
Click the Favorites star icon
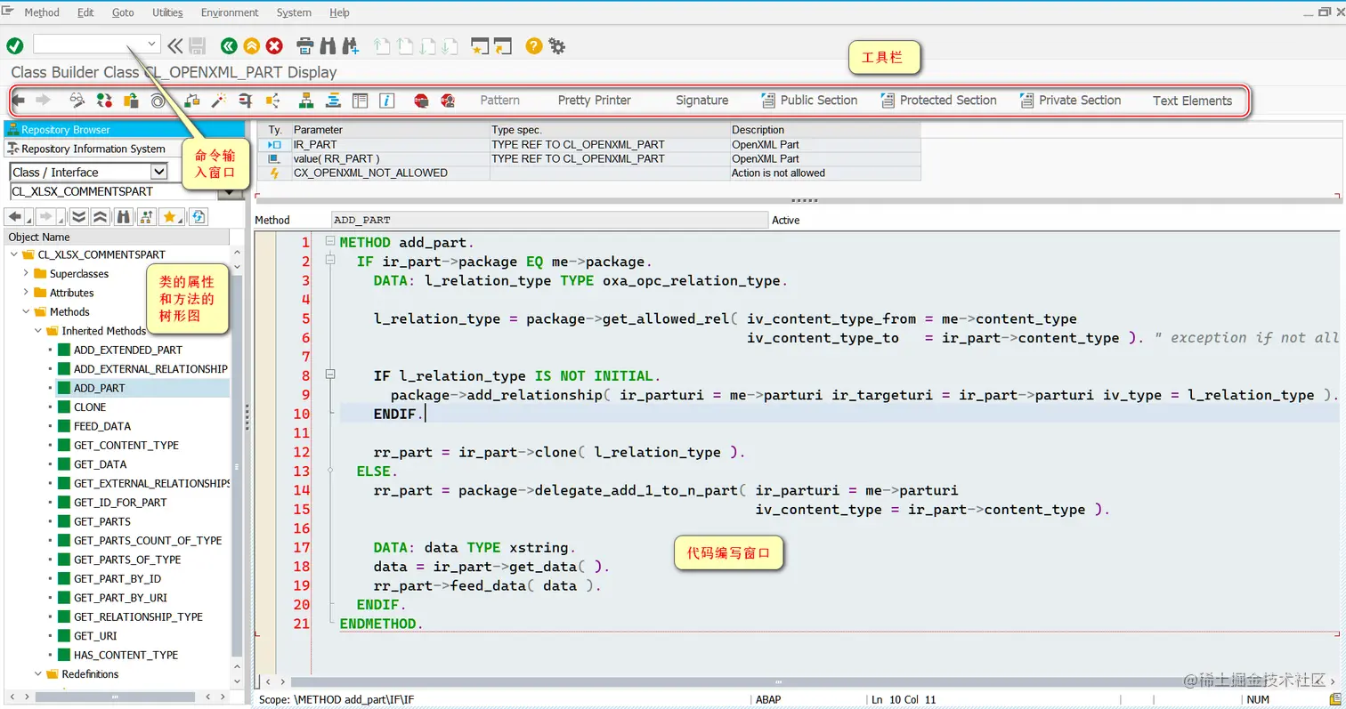pyautogui.click(x=171, y=216)
